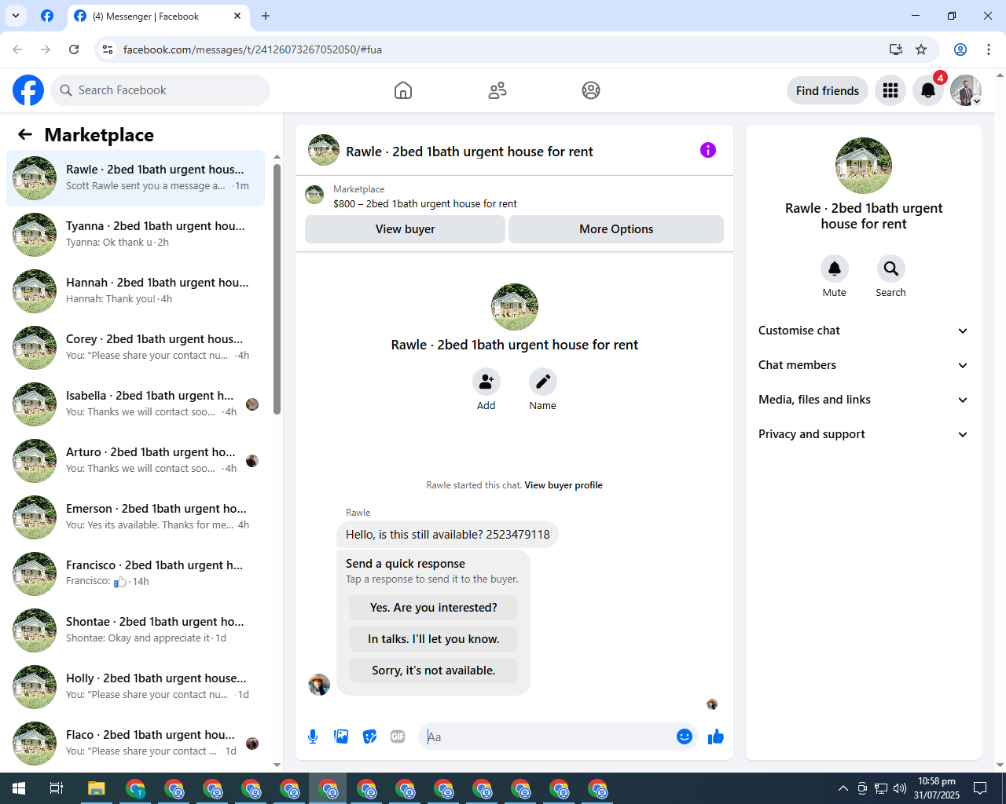Click the listing thumbnail in right panel
The height and width of the screenshot is (804, 1006).
(x=864, y=166)
